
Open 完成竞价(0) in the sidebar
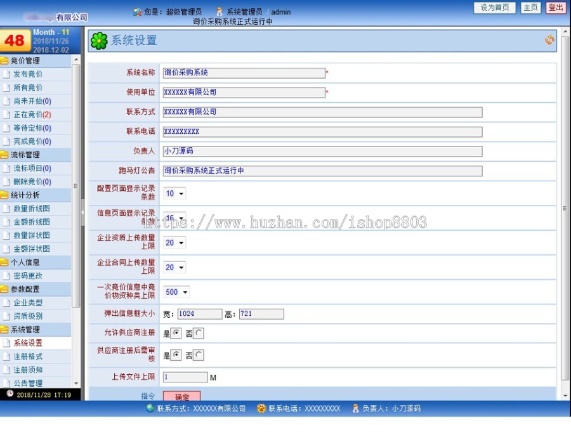(32, 141)
